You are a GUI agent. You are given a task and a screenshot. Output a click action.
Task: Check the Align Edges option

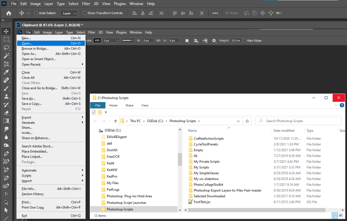(244, 41)
